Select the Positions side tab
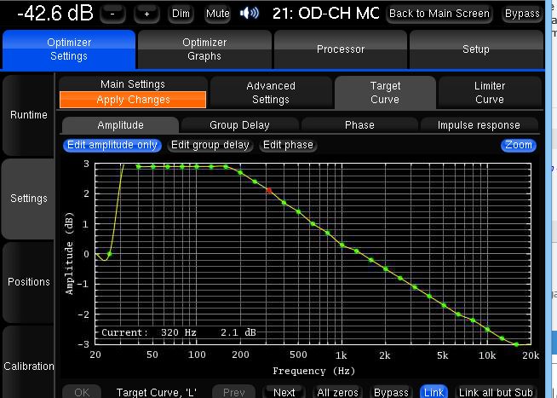Screen dimensions: 557x398 pos(28,282)
